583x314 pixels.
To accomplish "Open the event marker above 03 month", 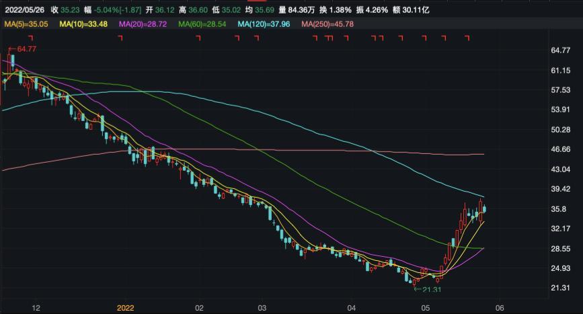I will tap(256, 38).
